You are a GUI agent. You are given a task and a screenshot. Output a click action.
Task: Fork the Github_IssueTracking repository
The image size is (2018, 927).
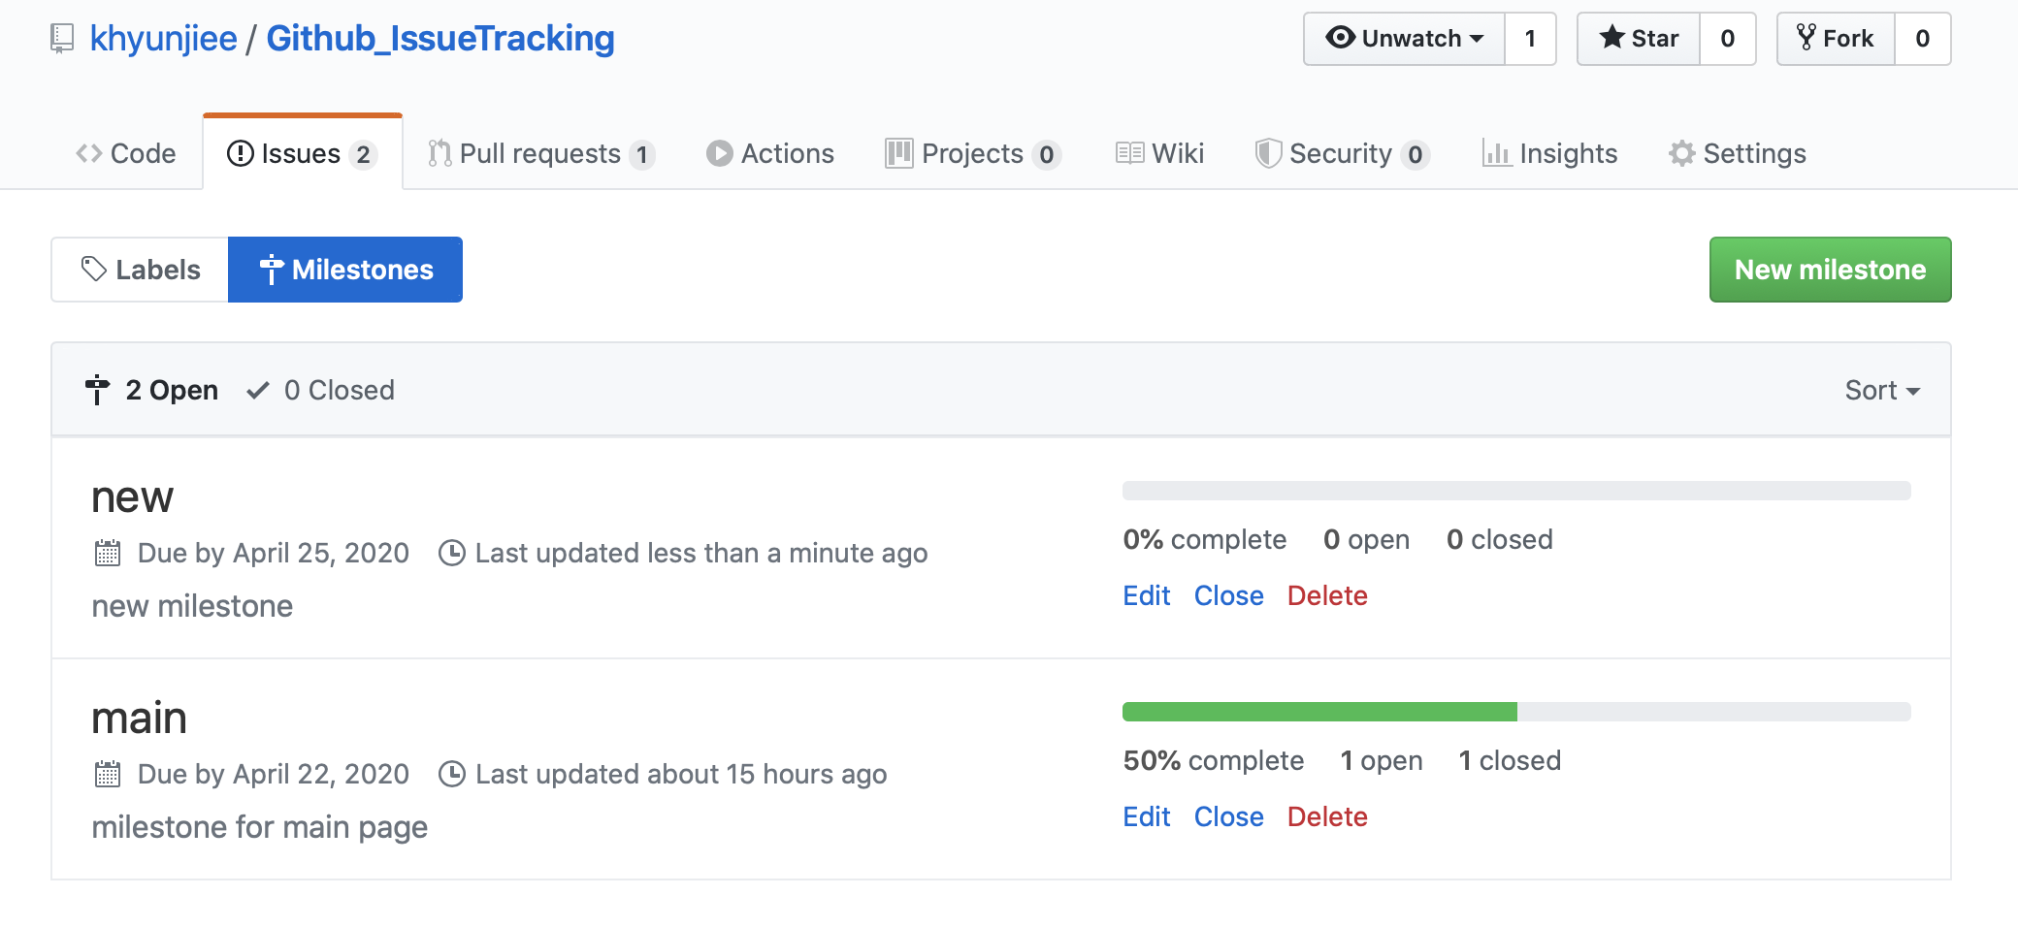pos(1836,39)
